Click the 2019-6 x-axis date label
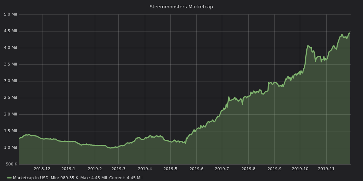Image resolution: width=363 pixels, height=181 pixels. point(196,169)
